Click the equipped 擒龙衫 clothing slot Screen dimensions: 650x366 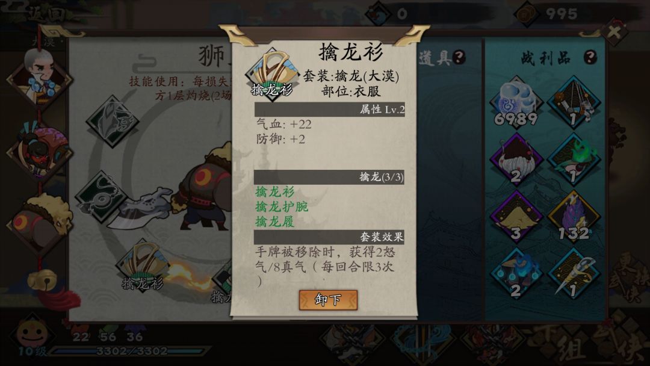pos(142,265)
